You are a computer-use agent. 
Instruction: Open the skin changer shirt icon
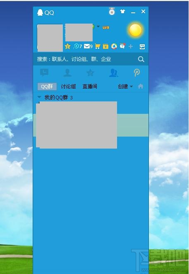pyautogui.click(x=123, y=12)
